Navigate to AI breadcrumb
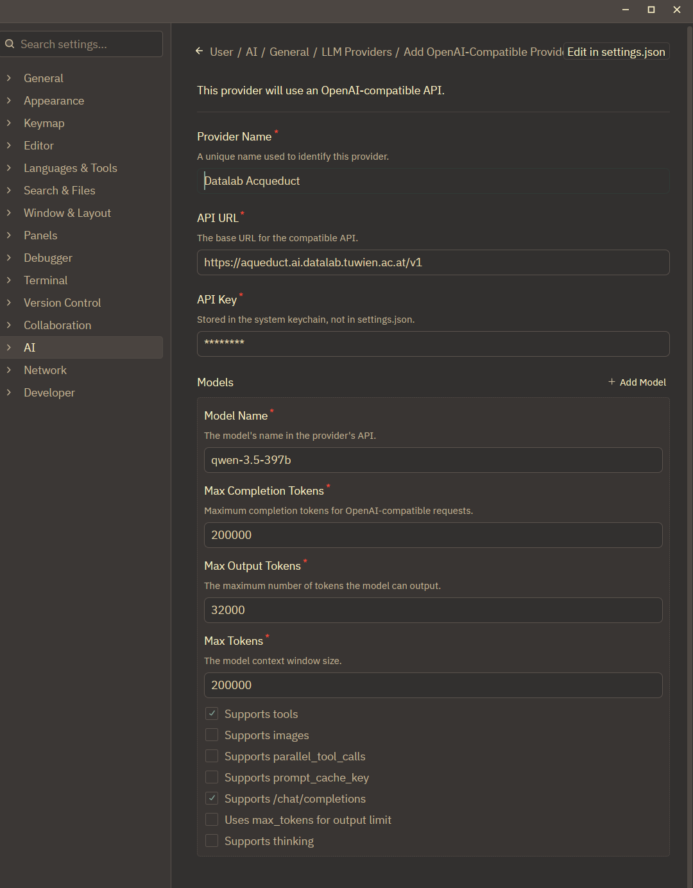Viewport: 693px width, 888px height. point(252,52)
